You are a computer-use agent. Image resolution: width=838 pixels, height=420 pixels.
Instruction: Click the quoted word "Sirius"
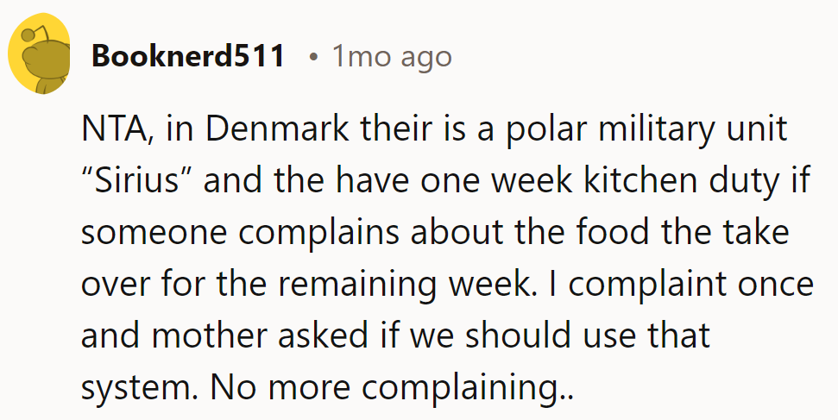tap(138, 182)
